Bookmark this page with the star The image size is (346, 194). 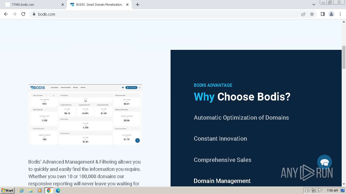pos(312,14)
